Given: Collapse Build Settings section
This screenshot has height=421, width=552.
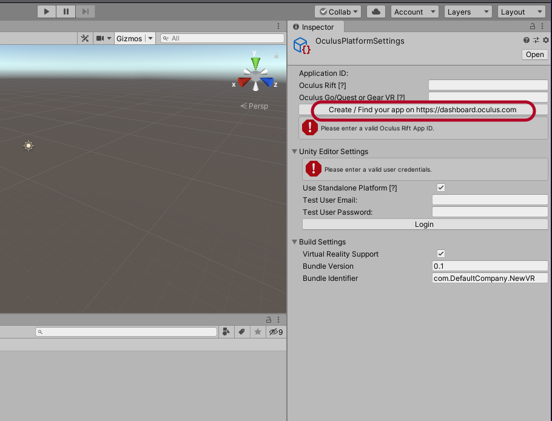Looking at the screenshot, I should point(294,242).
